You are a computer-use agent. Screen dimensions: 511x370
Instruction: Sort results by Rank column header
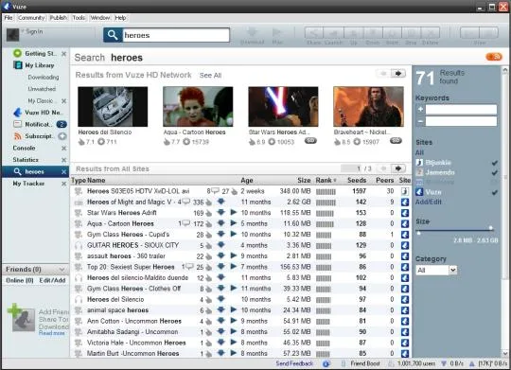pos(326,181)
